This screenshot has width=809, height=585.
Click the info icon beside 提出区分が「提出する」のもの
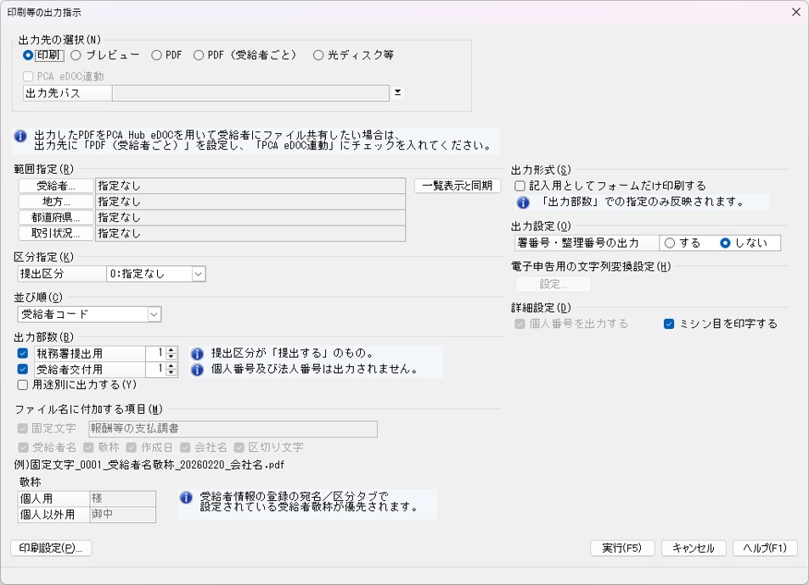click(197, 354)
